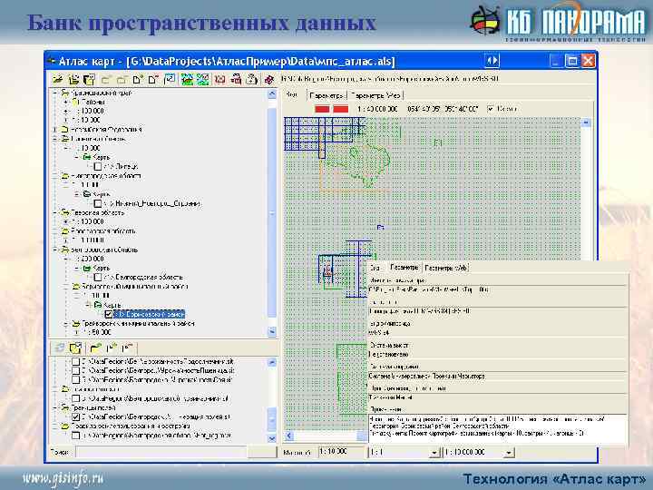Click the left arrow of the map horizontal scrollbar
The image size is (653, 490).
pyautogui.click(x=289, y=436)
